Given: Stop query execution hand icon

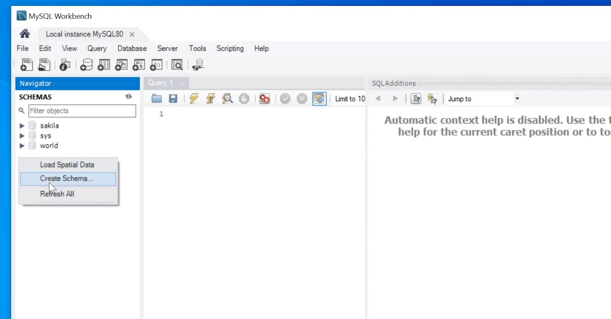Looking at the screenshot, I should [x=244, y=99].
